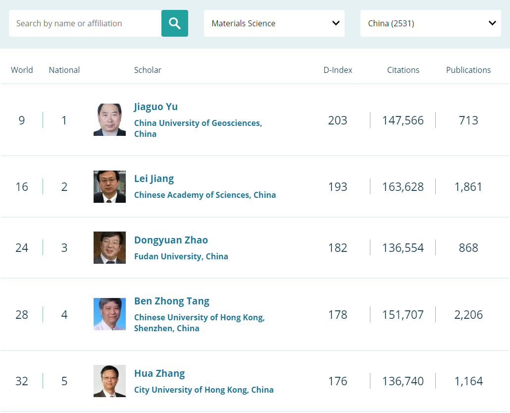Open Jiaguo Yu's scholar profile link
510x413 pixels.
tap(155, 107)
